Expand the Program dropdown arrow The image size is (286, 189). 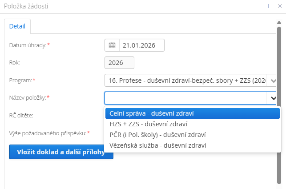273,80
